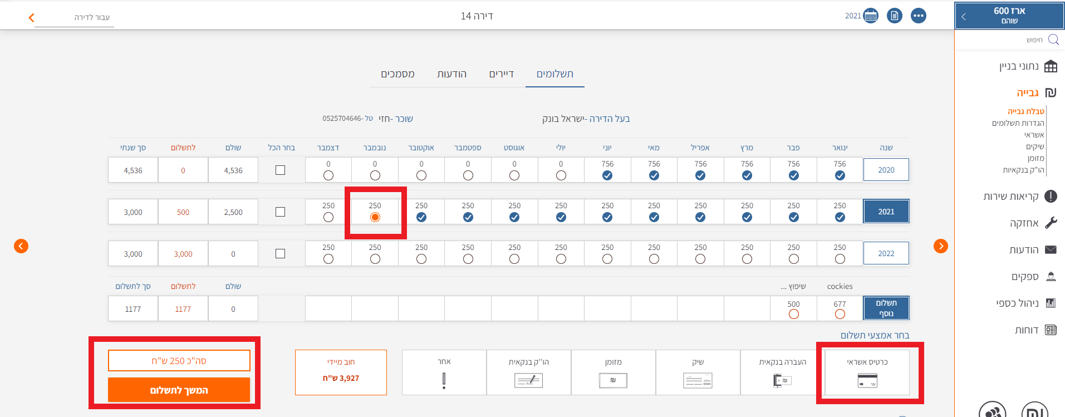1065x417 pixels.
Task: Choose cash (מזומן) payment method
Action: [x=613, y=372]
